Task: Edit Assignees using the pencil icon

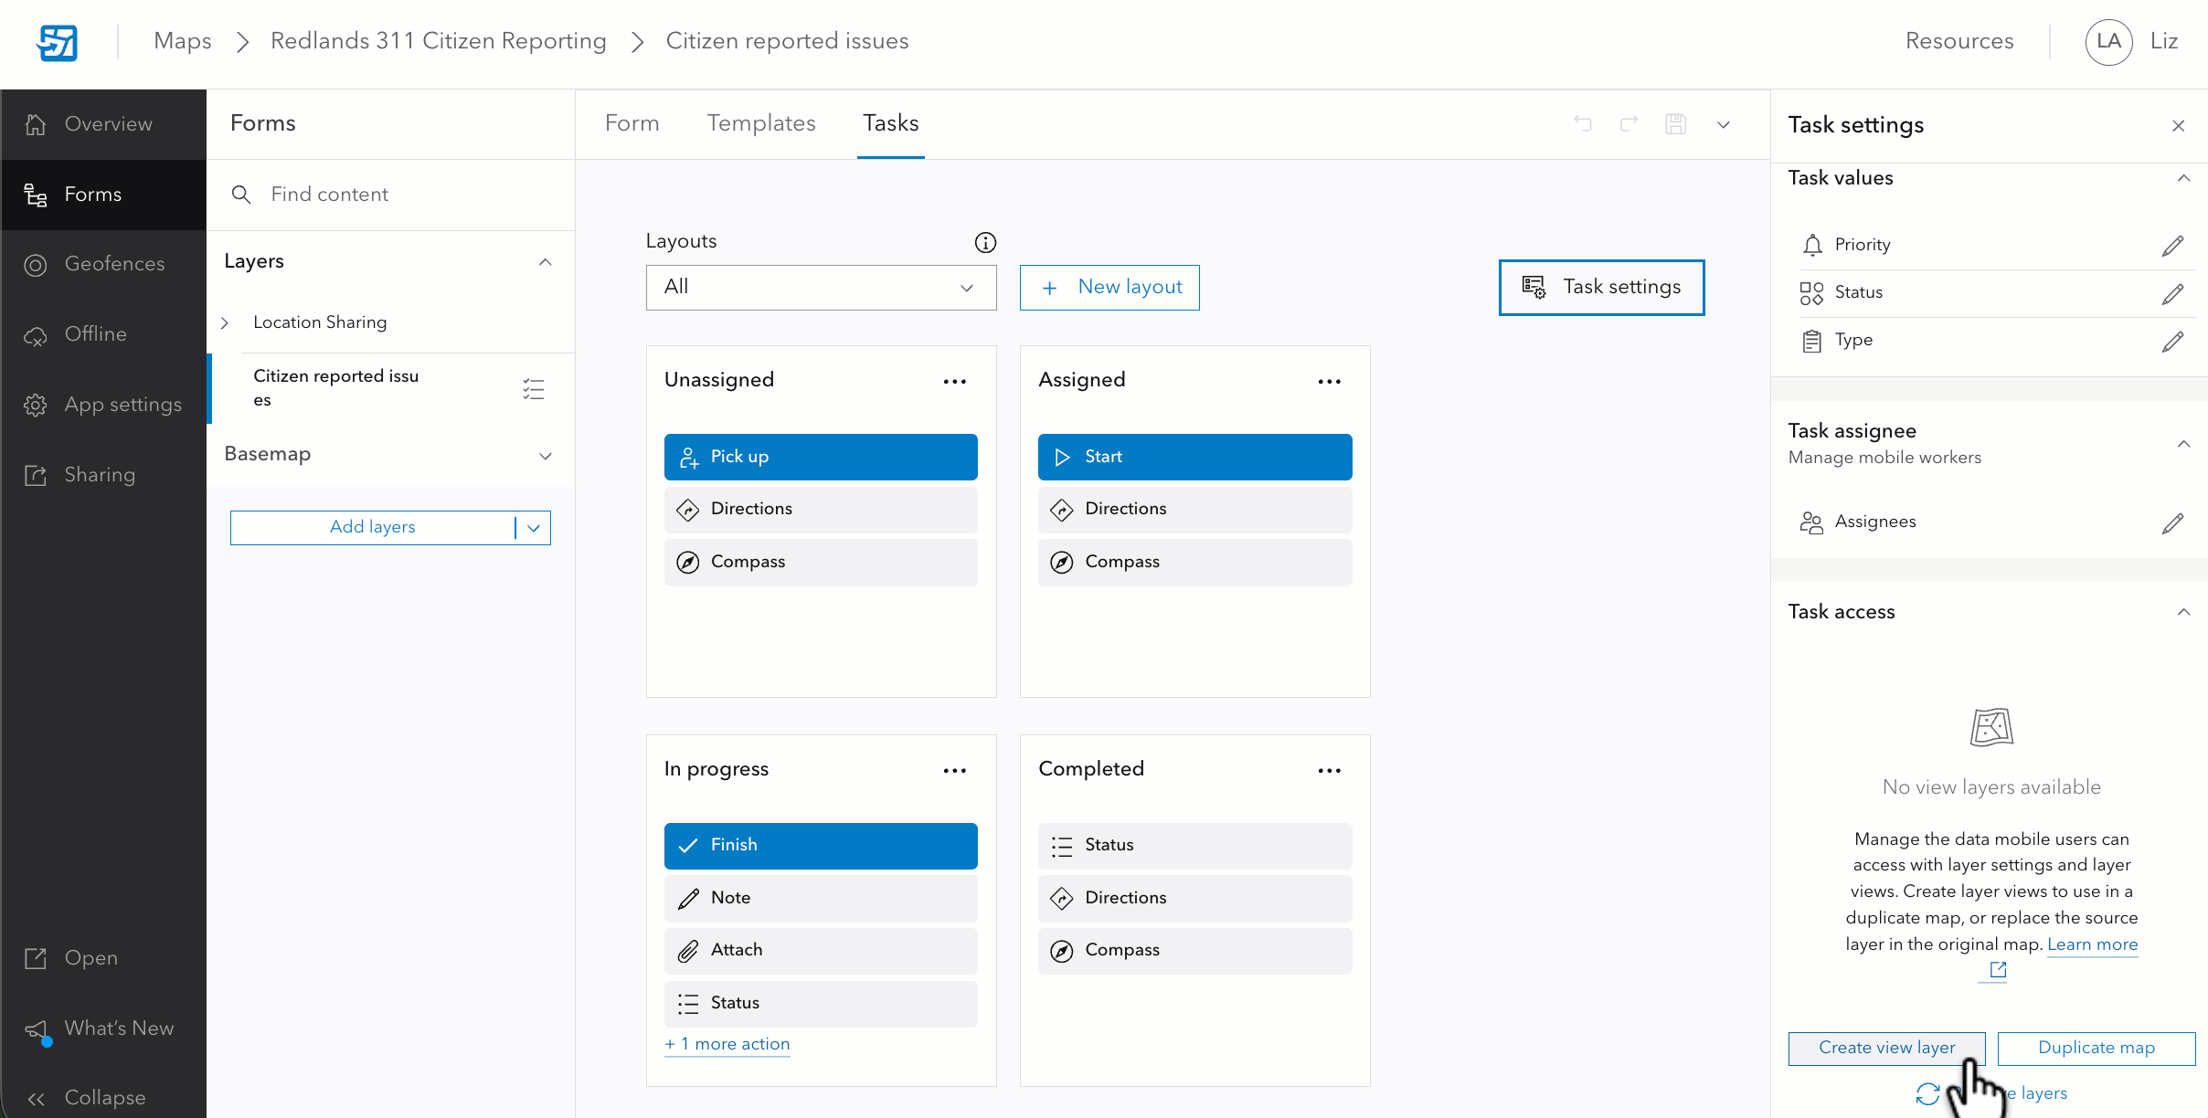Action: [2174, 522]
